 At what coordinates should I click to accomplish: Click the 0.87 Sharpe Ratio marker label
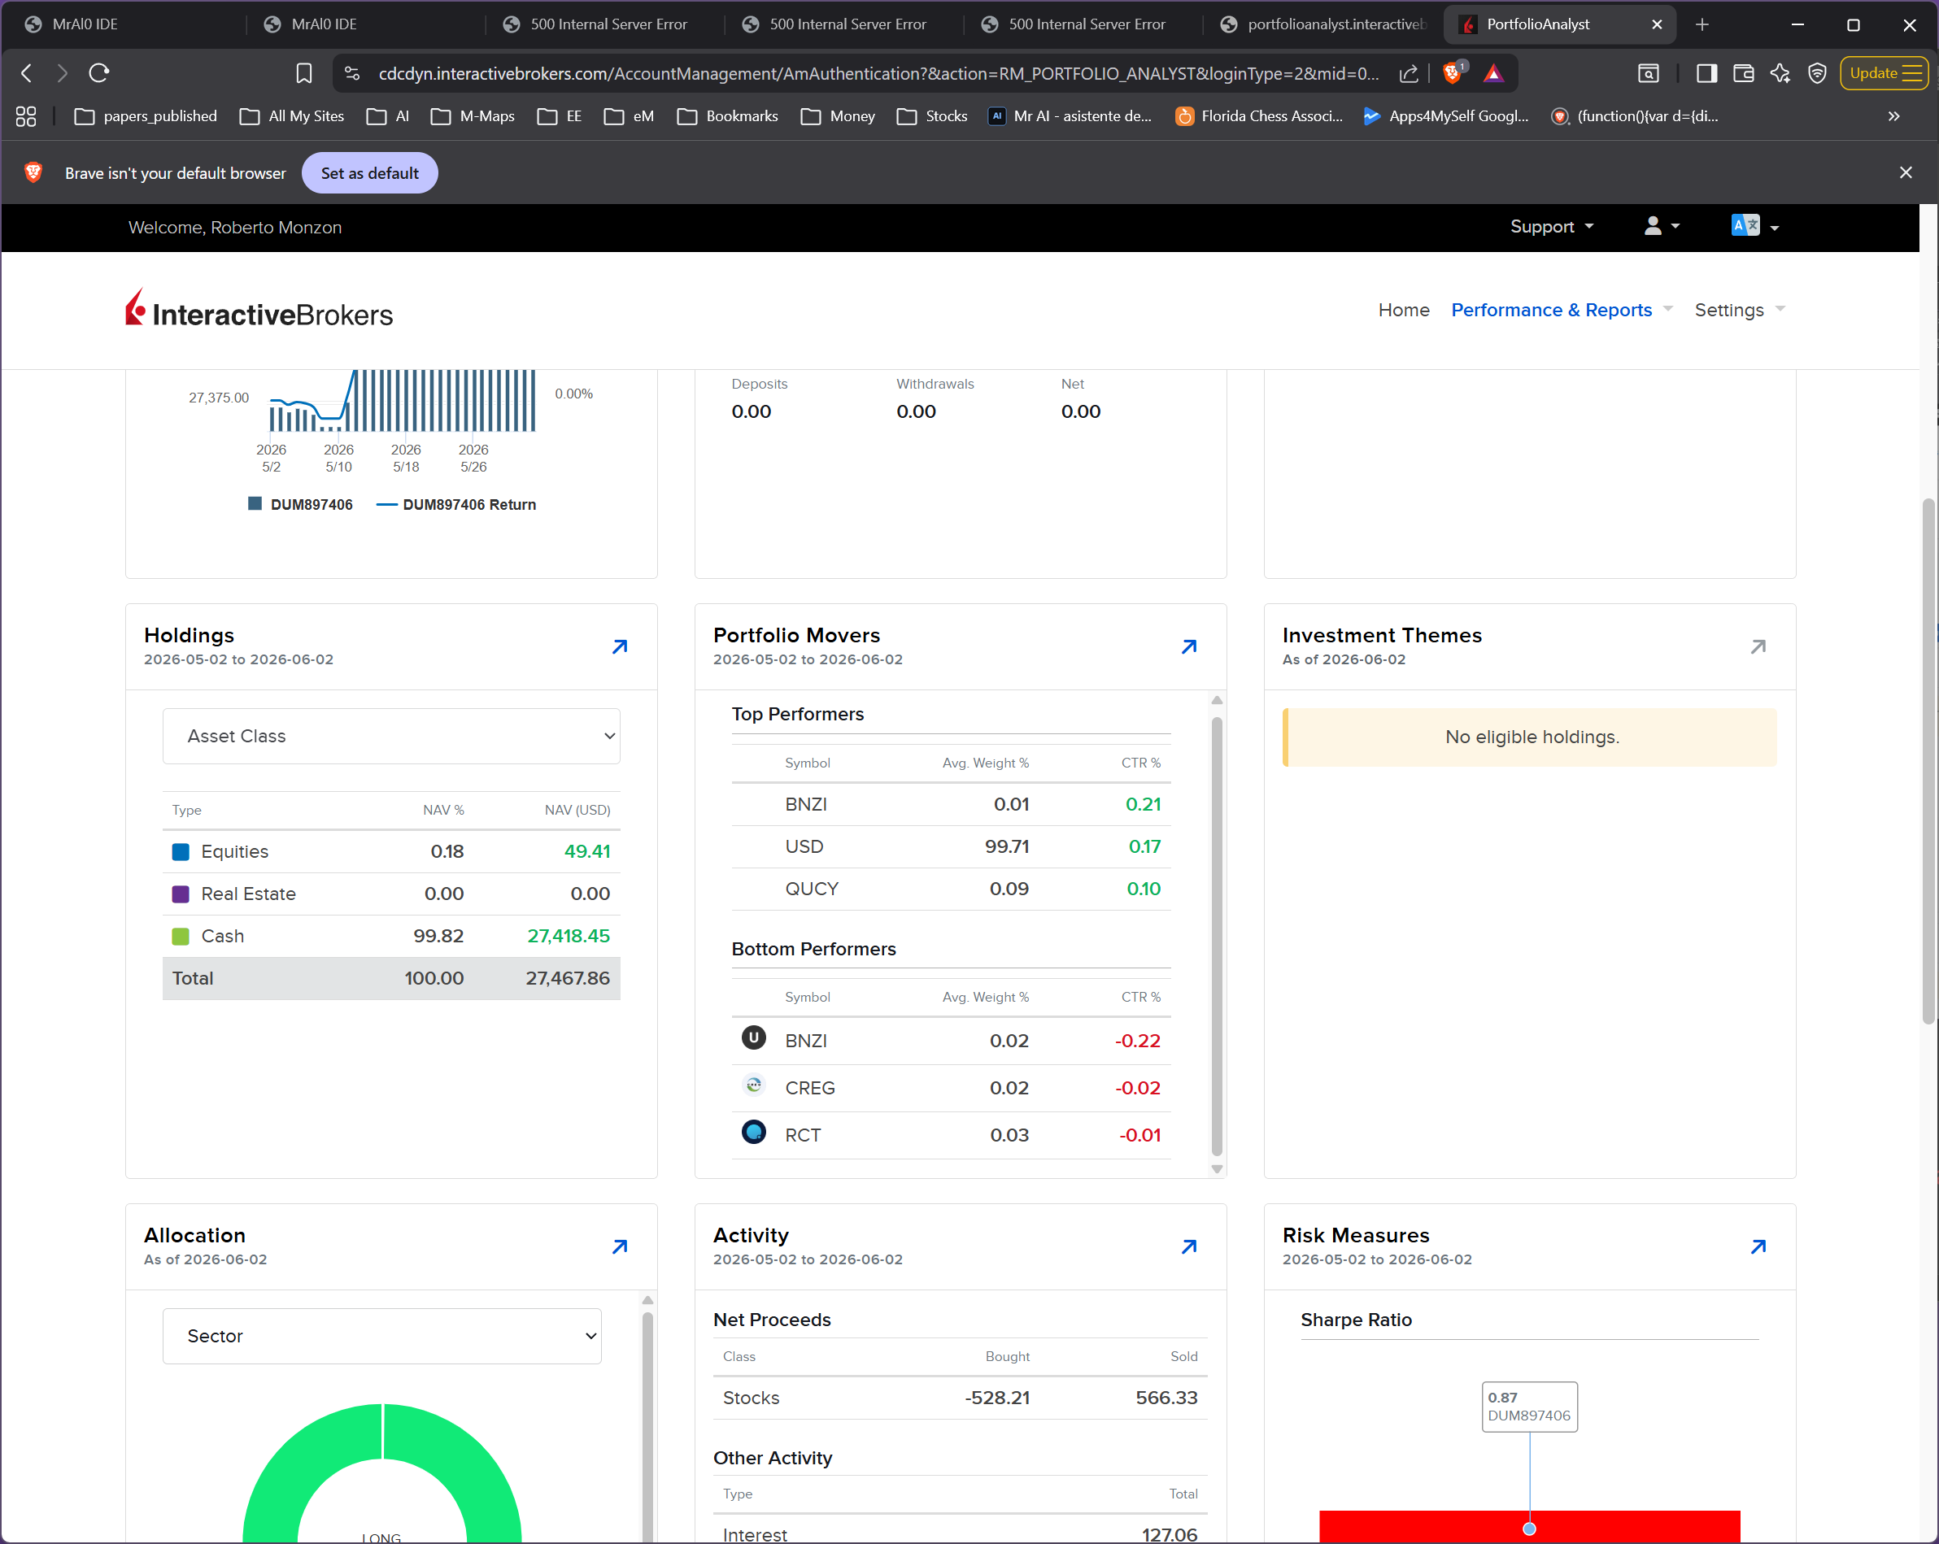click(x=1529, y=1406)
